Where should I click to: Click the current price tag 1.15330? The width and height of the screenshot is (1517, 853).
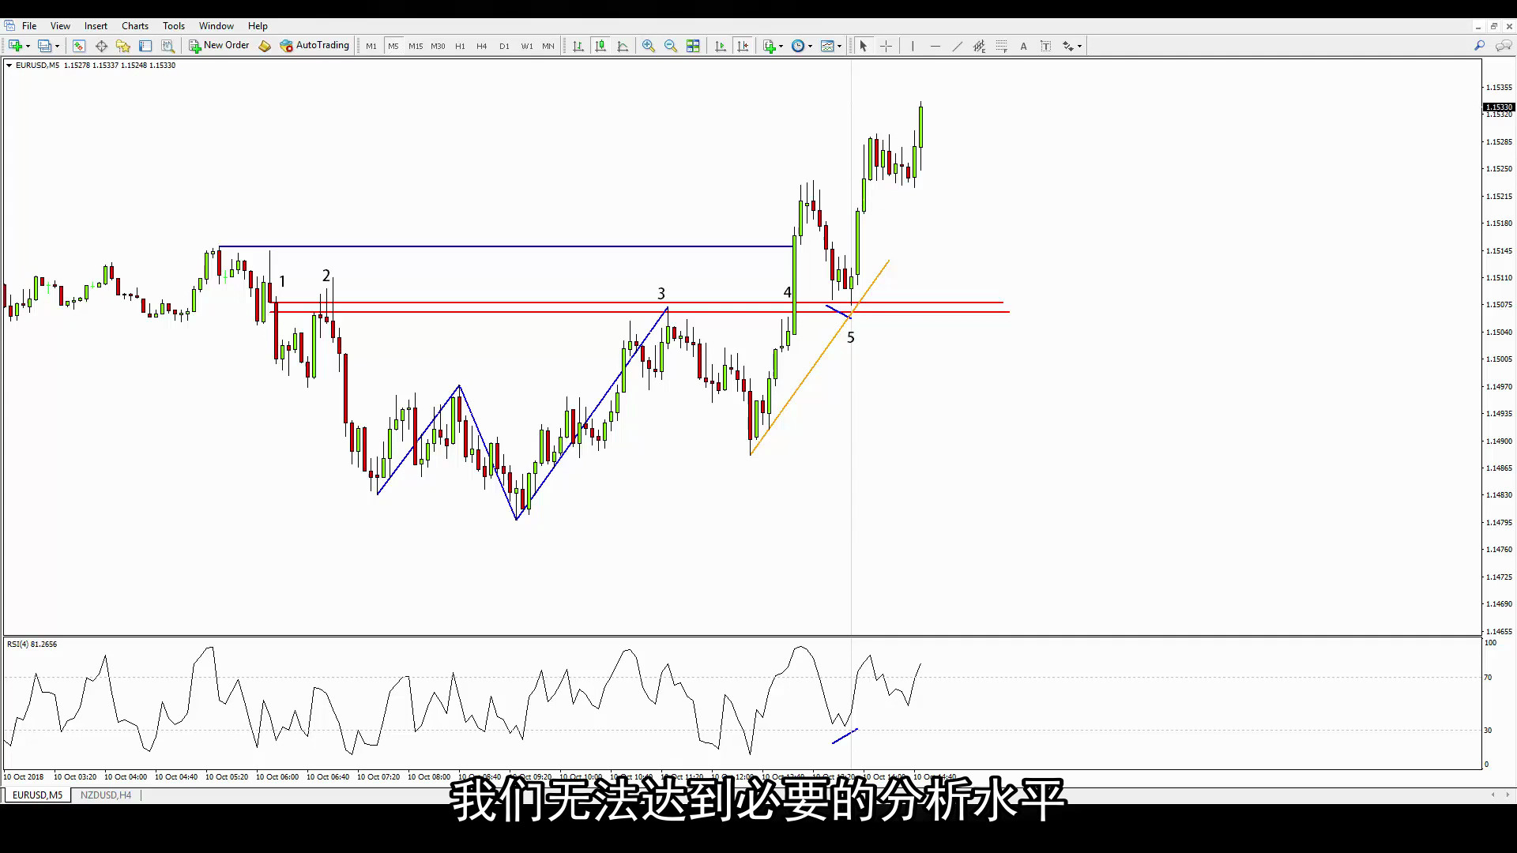click(x=1499, y=107)
